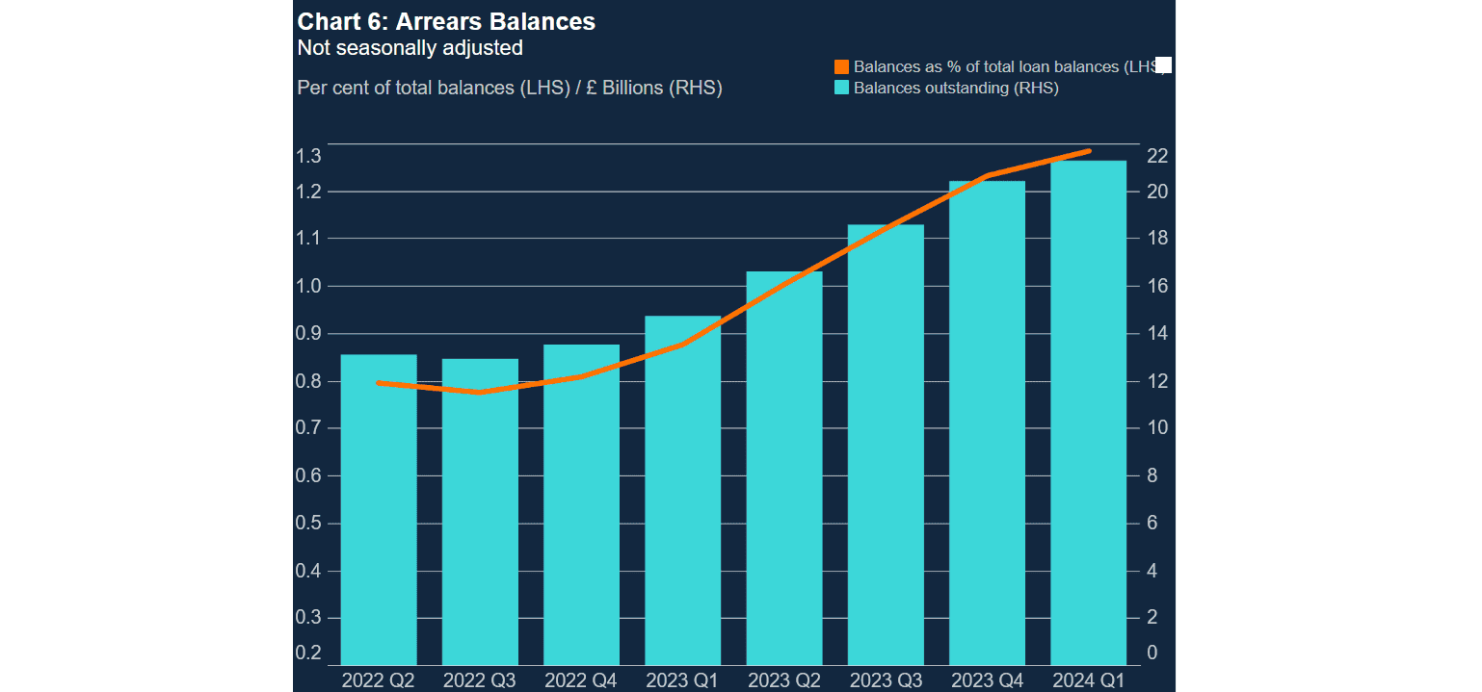
Task: Click the orange line's starting point at 2022 Q2
Action: [x=379, y=383]
